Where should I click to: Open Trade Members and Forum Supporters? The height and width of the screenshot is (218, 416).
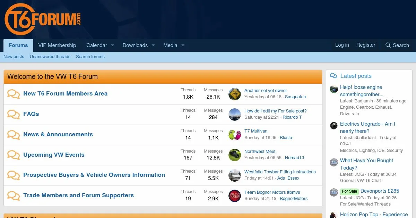click(x=78, y=195)
